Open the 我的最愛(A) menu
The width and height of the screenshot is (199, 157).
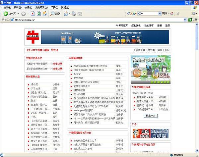pos(41,8)
